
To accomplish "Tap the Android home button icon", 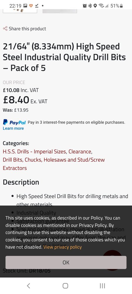I will (65, 286).
